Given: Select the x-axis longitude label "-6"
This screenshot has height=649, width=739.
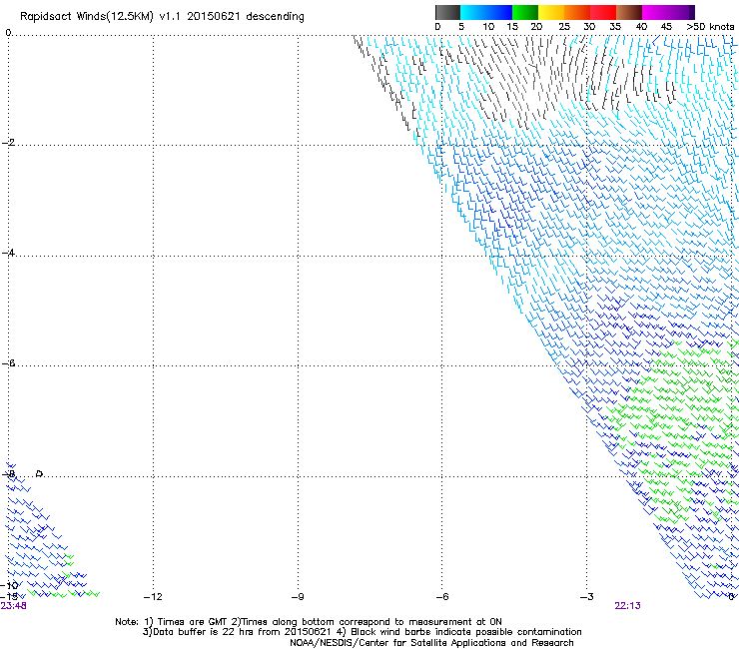Looking at the screenshot, I should 441,597.
